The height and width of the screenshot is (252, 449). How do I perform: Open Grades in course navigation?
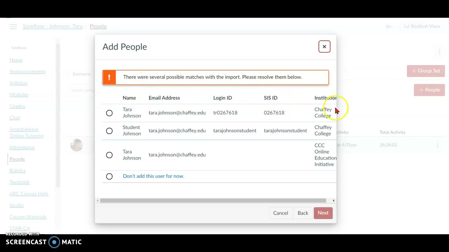tap(17, 106)
